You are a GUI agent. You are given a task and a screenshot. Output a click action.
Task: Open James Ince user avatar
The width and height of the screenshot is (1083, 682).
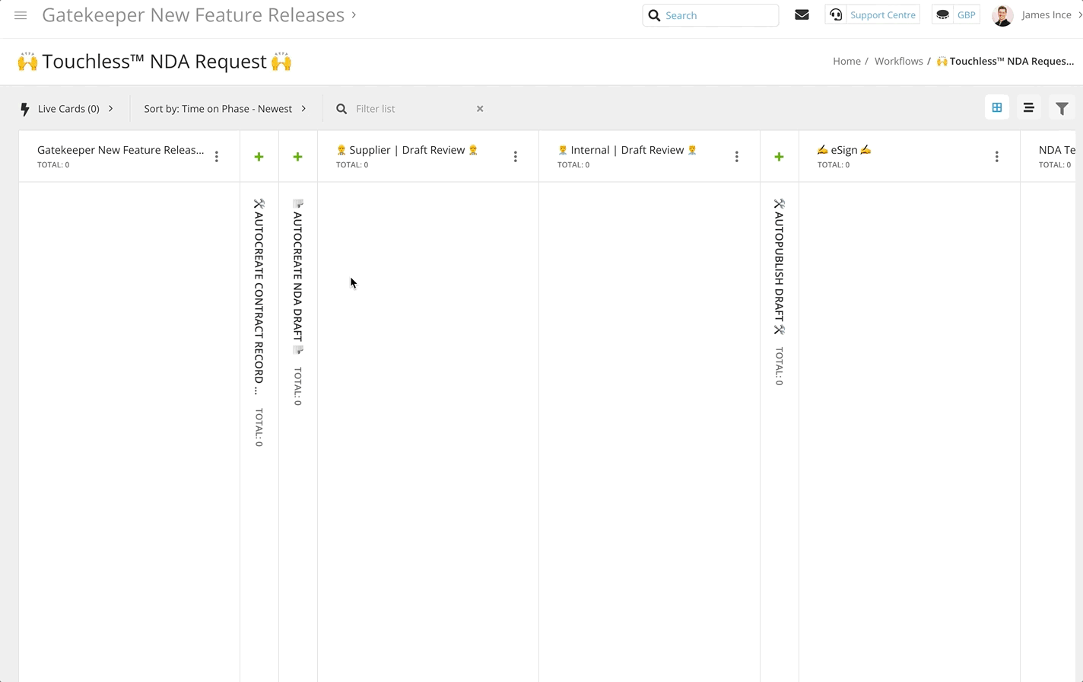coord(1002,15)
